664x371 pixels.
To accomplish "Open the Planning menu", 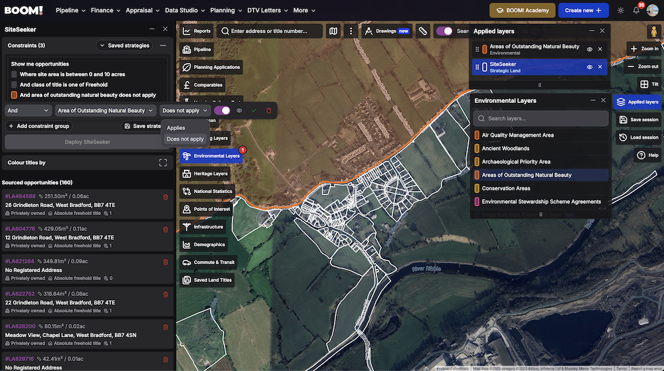I will pos(226,10).
